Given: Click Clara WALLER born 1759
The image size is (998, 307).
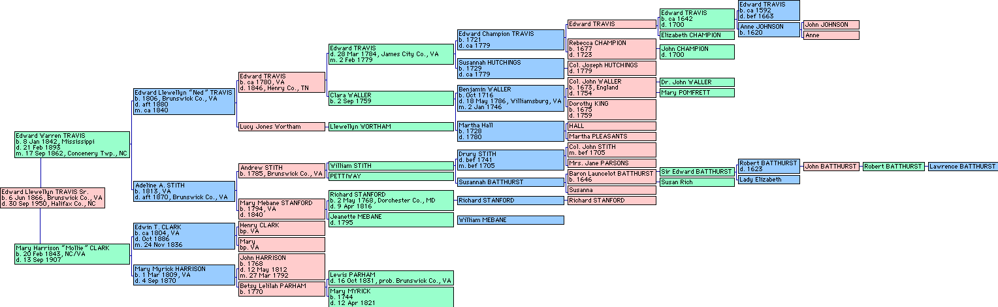Looking at the screenshot, I should [390, 99].
